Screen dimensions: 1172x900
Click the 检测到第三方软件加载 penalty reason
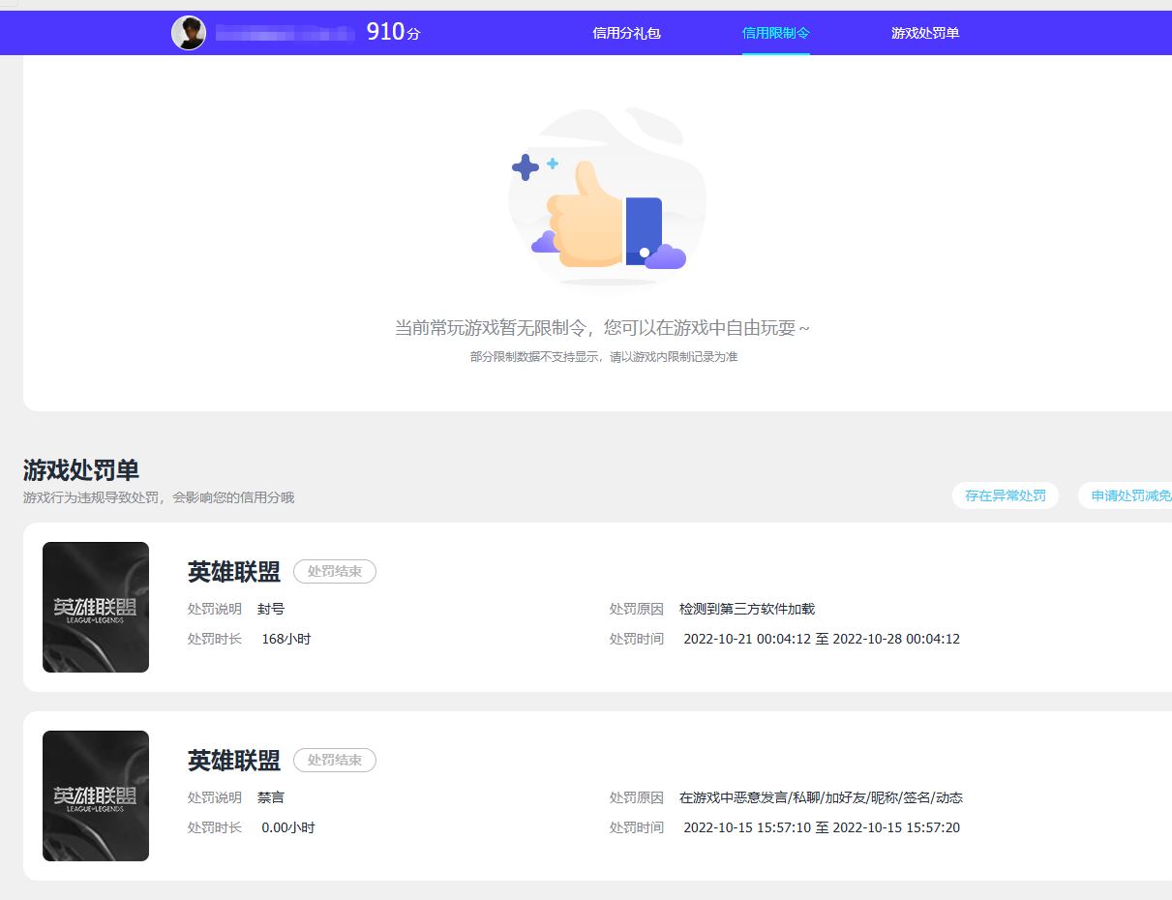point(747,610)
